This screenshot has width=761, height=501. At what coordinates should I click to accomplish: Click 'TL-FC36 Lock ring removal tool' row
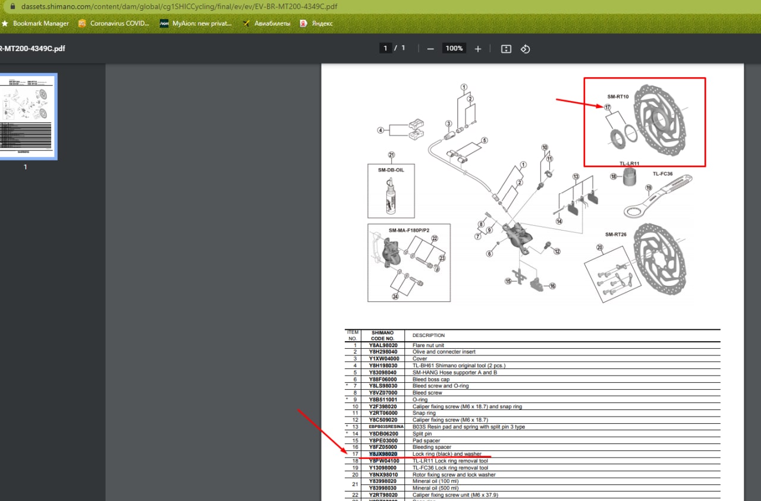(532, 468)
